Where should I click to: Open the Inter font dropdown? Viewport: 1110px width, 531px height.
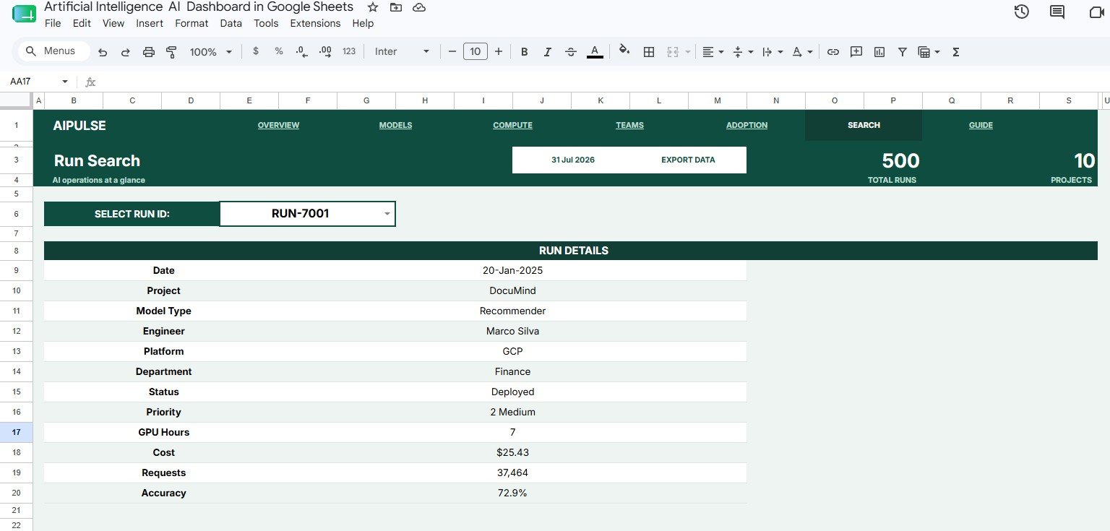point(402,51)
